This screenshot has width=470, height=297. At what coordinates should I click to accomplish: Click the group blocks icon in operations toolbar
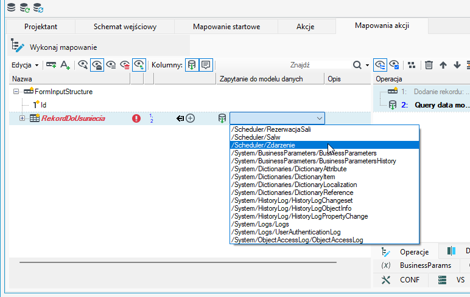tap(412, 65)
